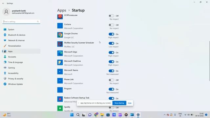Click the Spotify app icon

click(x=60, y=108)
